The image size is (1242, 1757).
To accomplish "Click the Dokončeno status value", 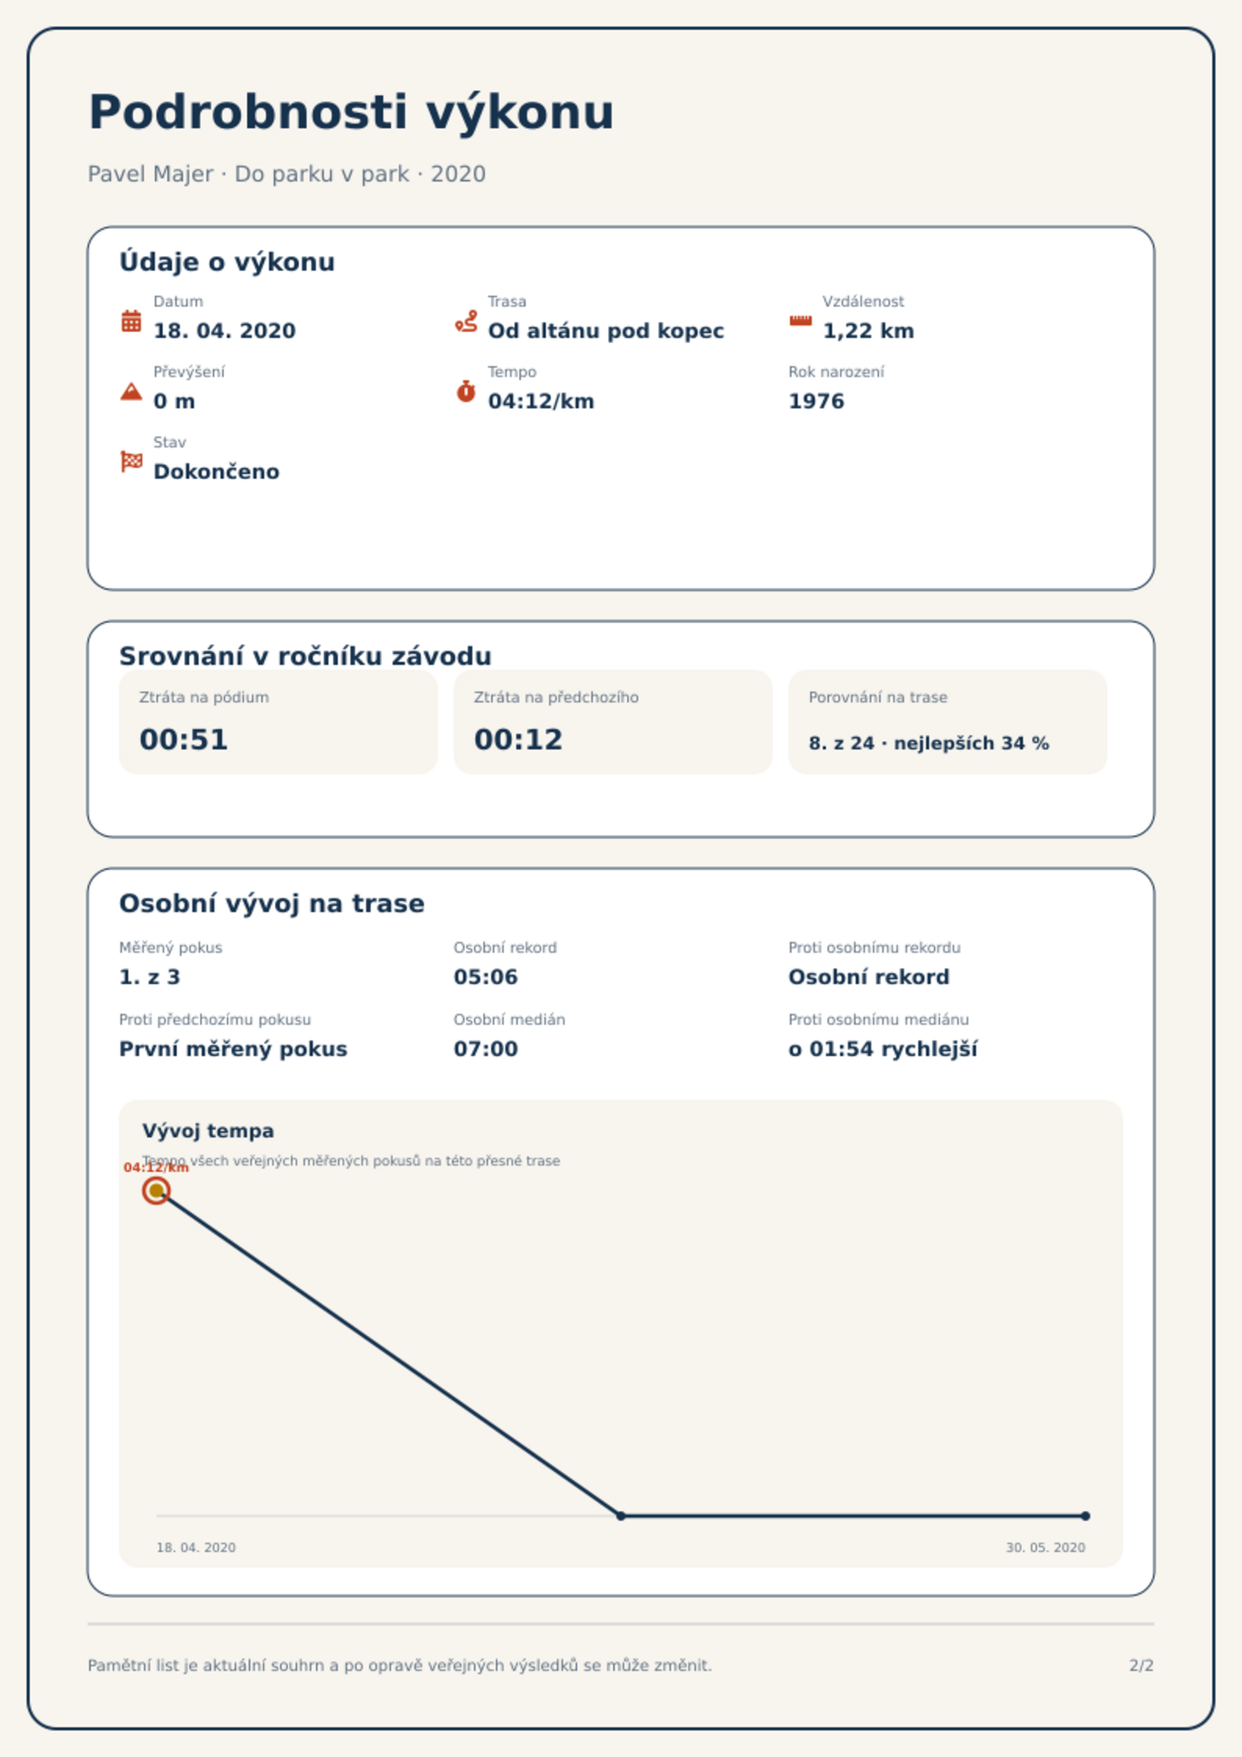I will (x=217, y=472).
